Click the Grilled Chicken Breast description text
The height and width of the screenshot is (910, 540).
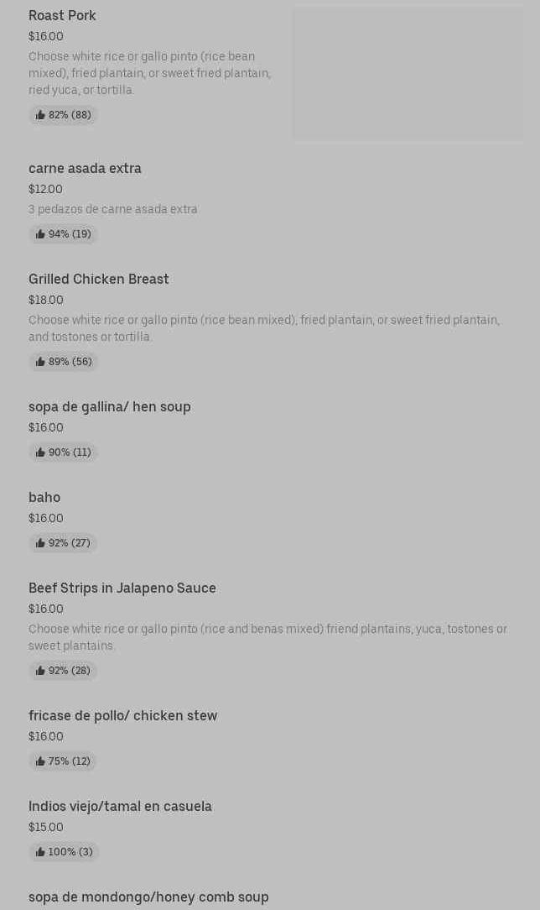(x=263, y=328)
